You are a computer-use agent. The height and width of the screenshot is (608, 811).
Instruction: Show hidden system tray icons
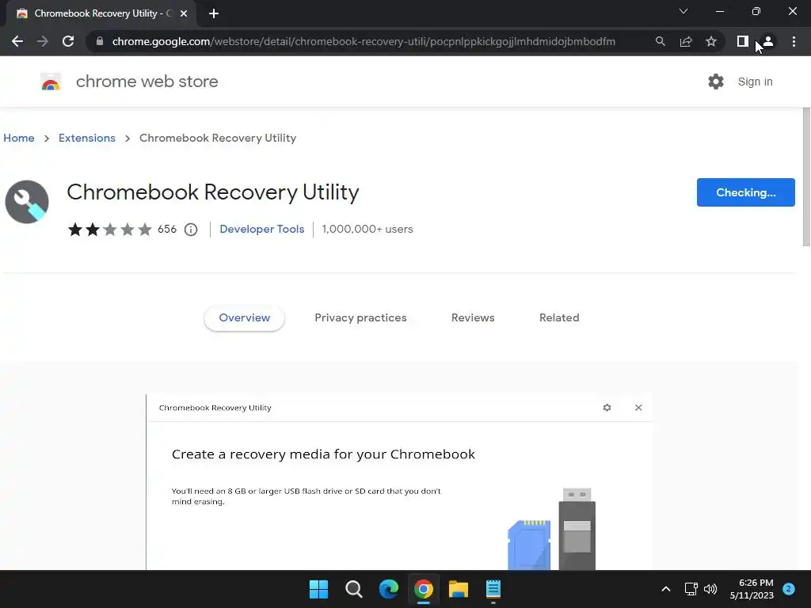click(666, 589)
